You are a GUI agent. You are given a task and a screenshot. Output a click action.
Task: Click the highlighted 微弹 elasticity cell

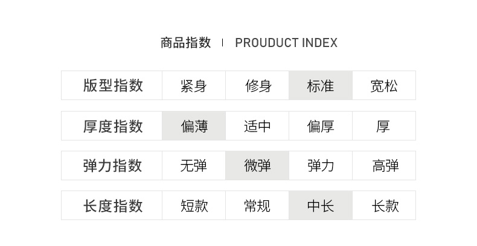tap(257, 166)
